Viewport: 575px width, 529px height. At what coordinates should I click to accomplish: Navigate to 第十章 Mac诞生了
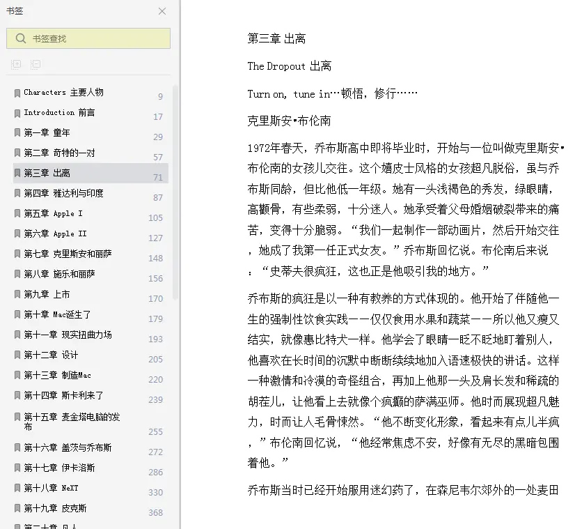pos(57,314)
